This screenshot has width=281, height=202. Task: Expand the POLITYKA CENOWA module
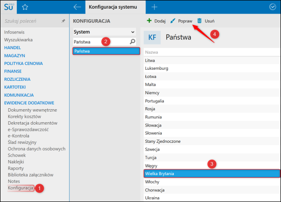23,63
